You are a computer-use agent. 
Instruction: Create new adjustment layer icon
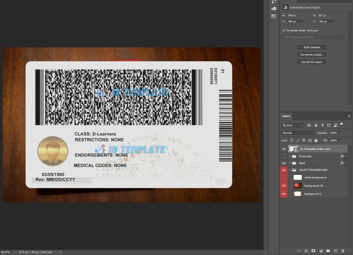point(321,251)
